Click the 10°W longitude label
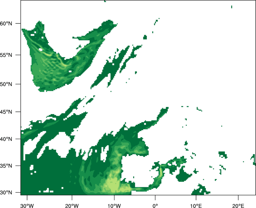The height and width of the screenshot is (208, 256). 114,206
